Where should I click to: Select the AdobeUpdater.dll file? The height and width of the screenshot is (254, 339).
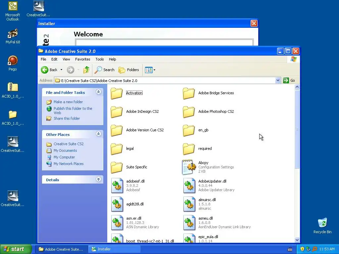point(209,186)
